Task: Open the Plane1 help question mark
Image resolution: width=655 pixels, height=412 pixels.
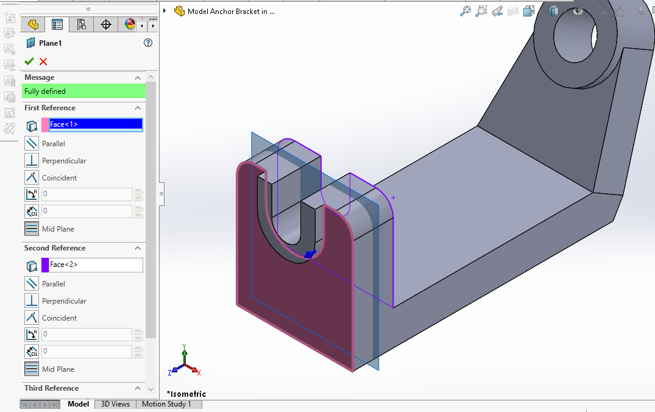Action: (x=147, y=43)
